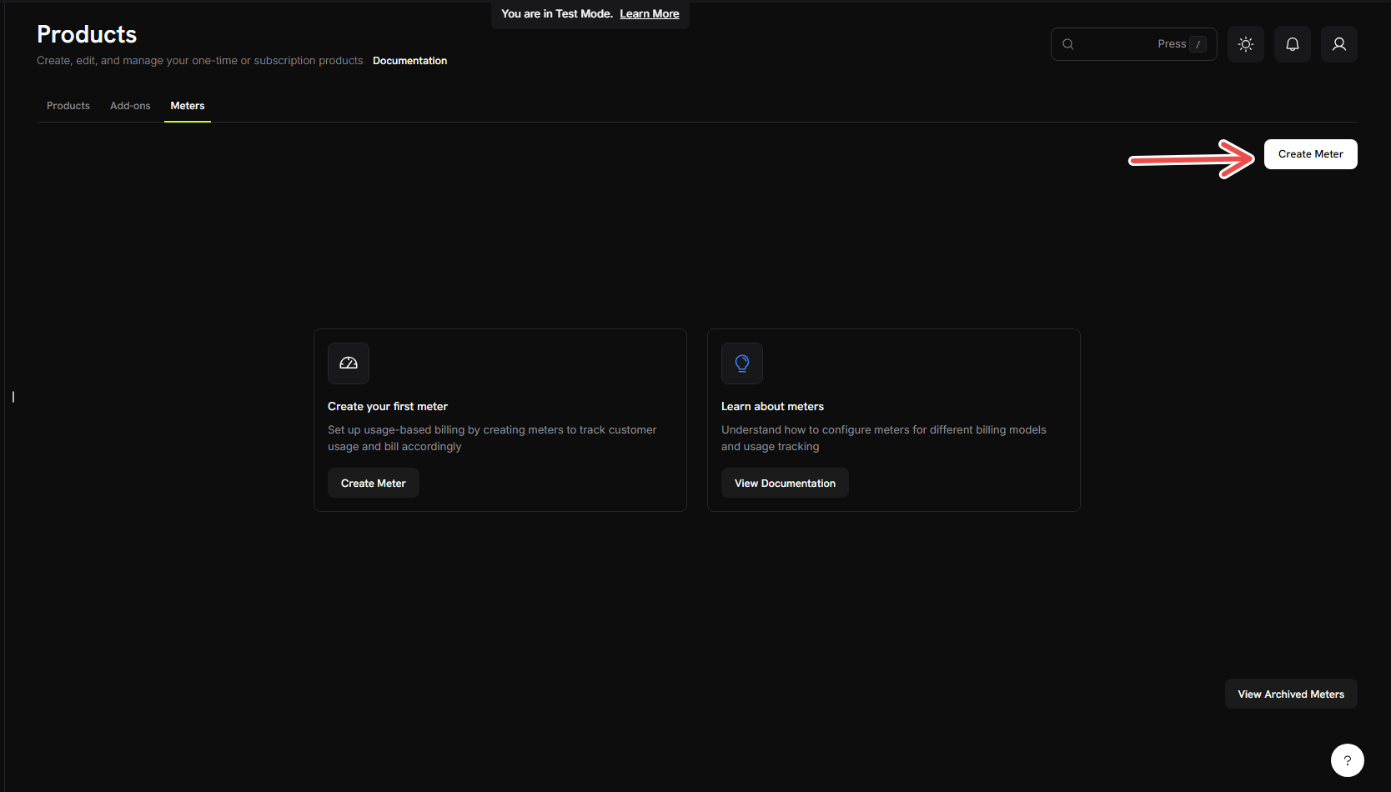The width and height of the screenshot is (1391, 792).
Task: Switch to the Add-ons tab
Action: coord(130,106)
